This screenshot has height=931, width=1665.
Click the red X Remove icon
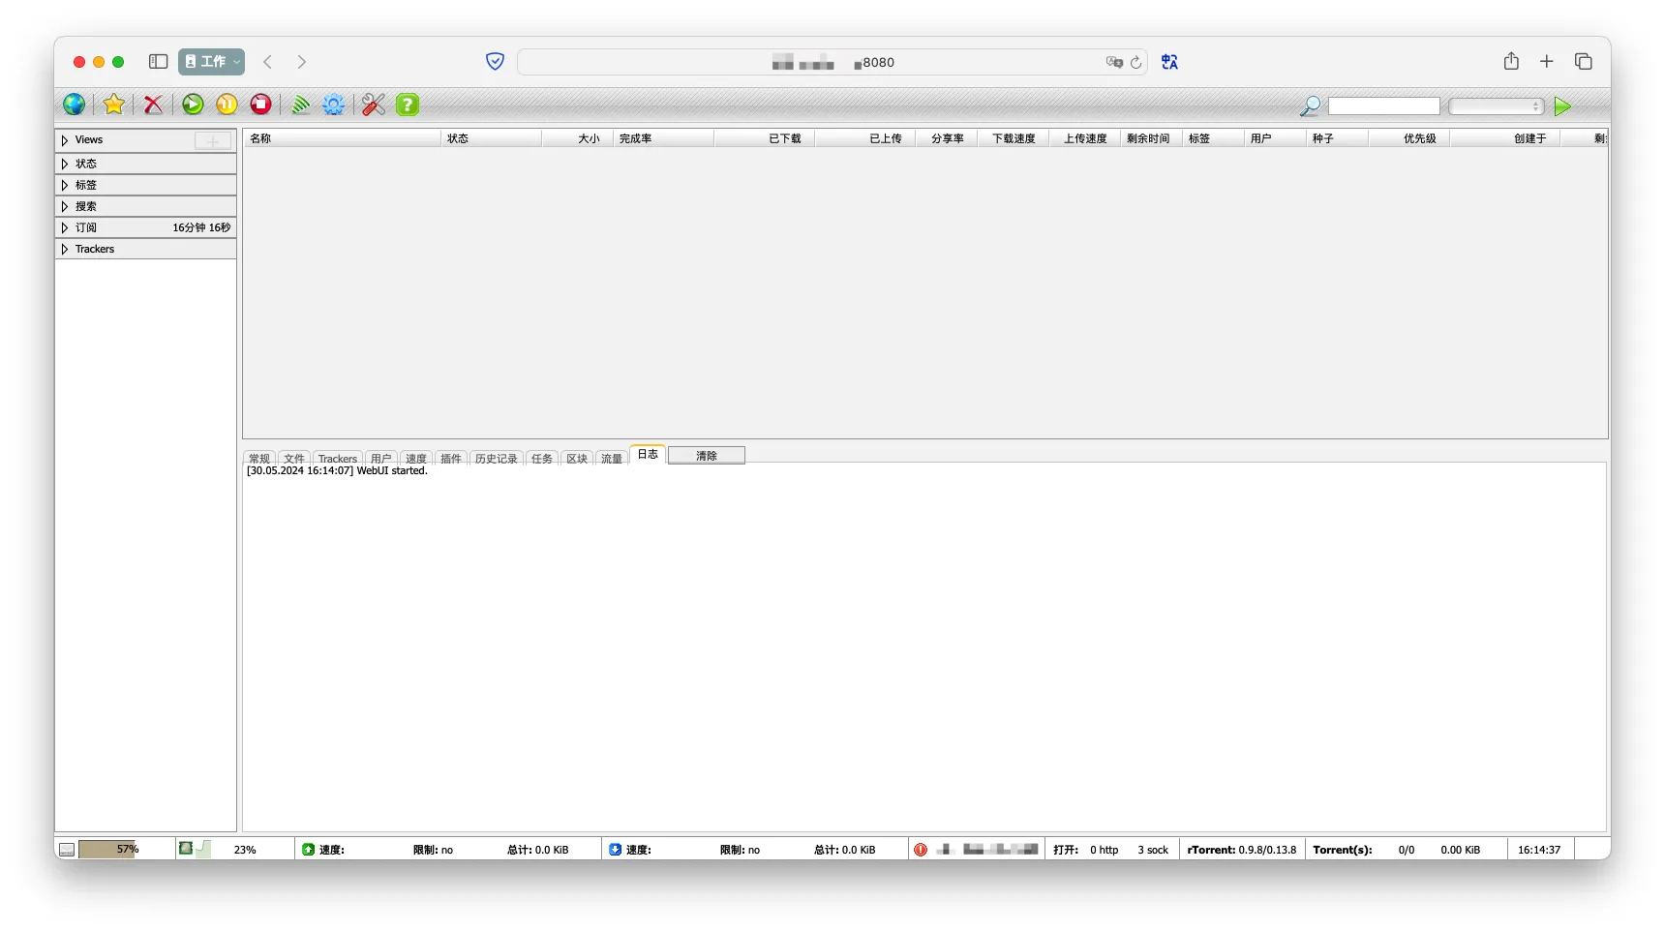pos(153,105)
